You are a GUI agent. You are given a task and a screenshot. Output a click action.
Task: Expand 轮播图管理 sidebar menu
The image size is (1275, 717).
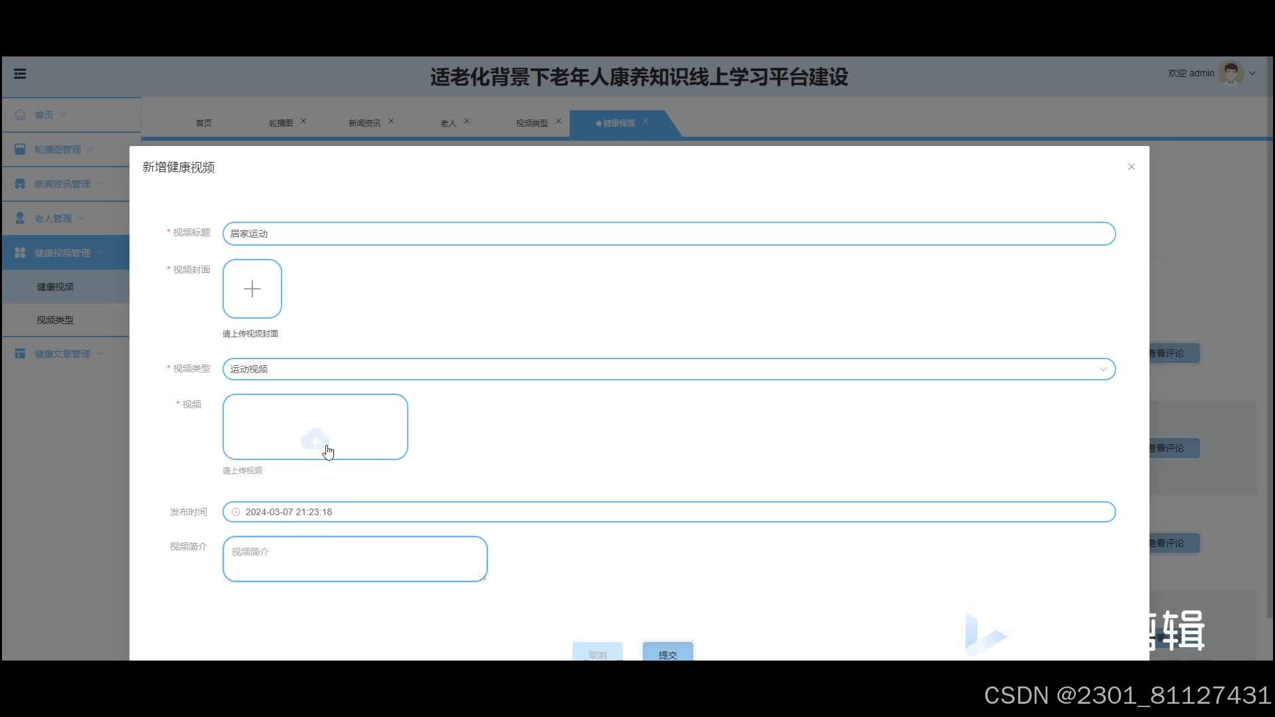click(57, 149)
